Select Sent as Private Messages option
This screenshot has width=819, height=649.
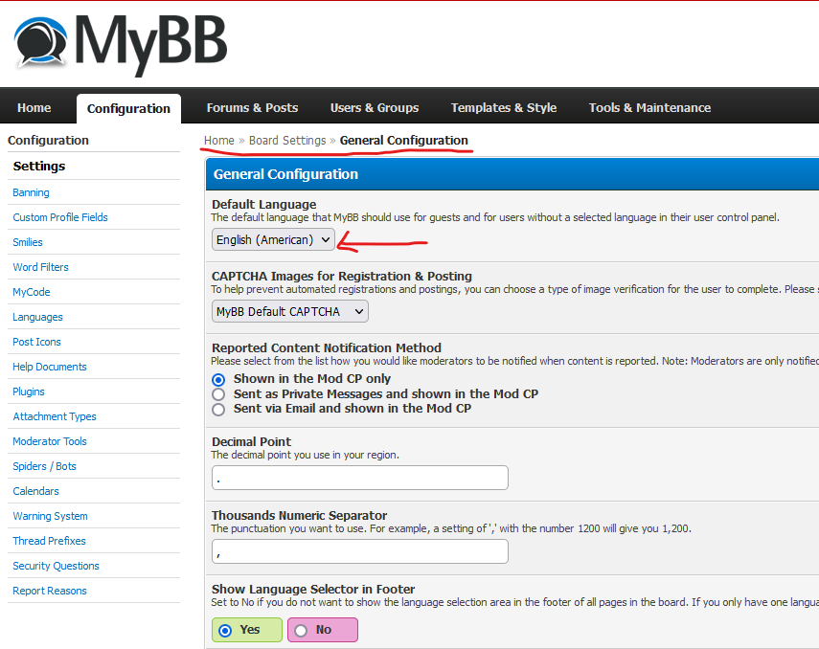[x=218, y=394]
